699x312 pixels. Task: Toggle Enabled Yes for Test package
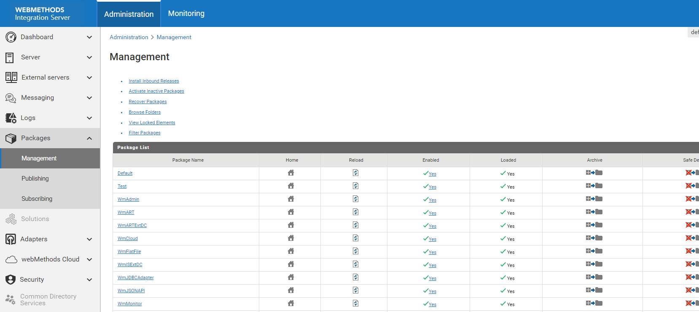[433, 187]
